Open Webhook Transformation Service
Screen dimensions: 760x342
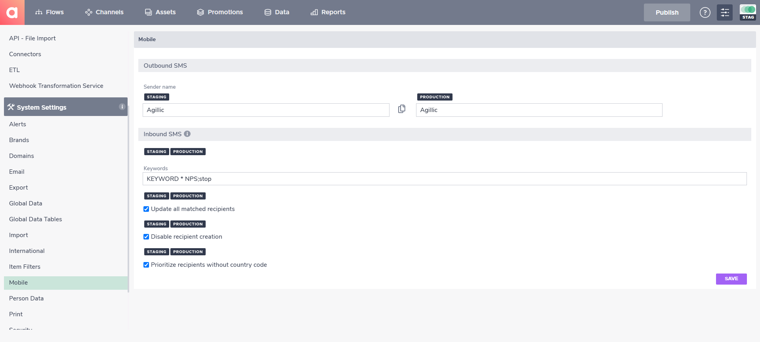tap(56, 86)
